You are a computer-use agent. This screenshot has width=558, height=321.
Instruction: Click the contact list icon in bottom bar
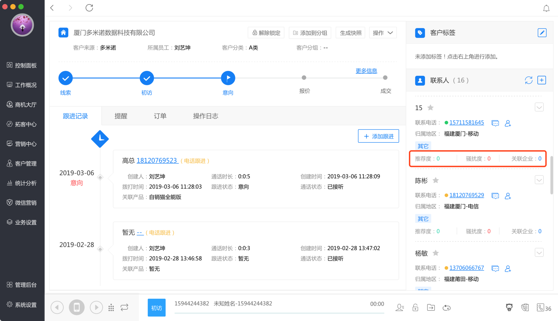coord(400,307)
